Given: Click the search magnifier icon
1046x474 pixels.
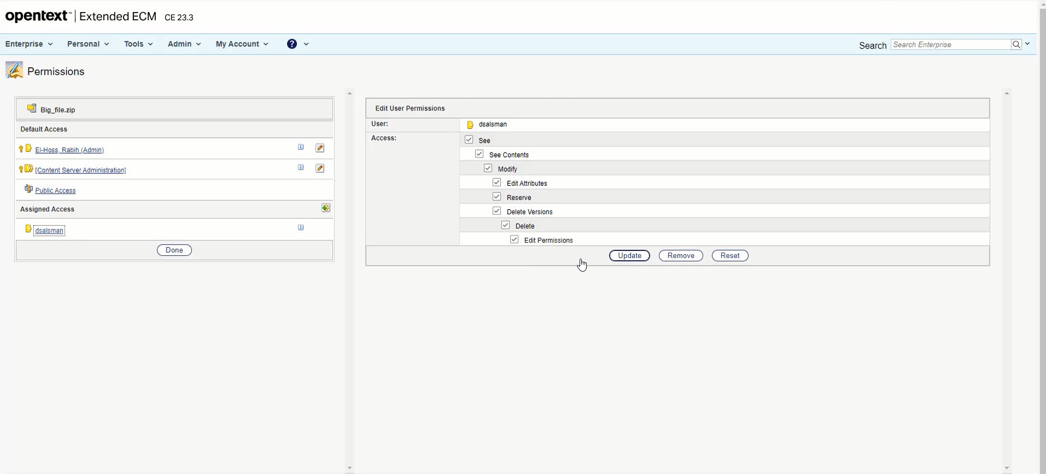Looking at the screenshot, I should (1016, 44).
